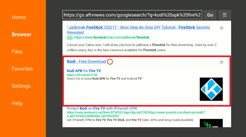
Task: Open Settings in the sidebar
Action: coord(21,86)
